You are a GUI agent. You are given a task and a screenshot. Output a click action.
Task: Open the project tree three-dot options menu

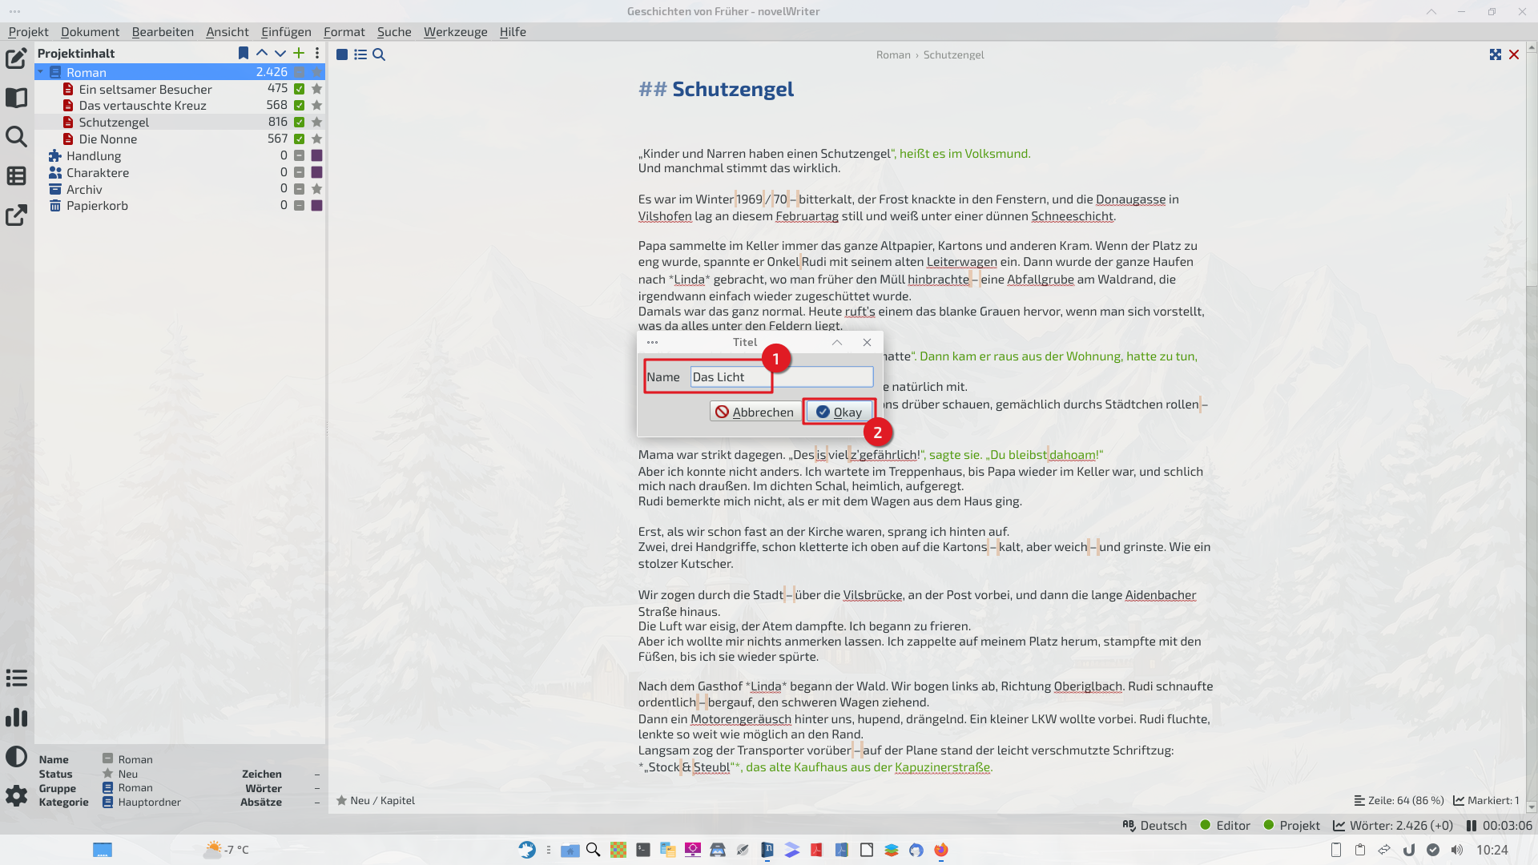317,54
